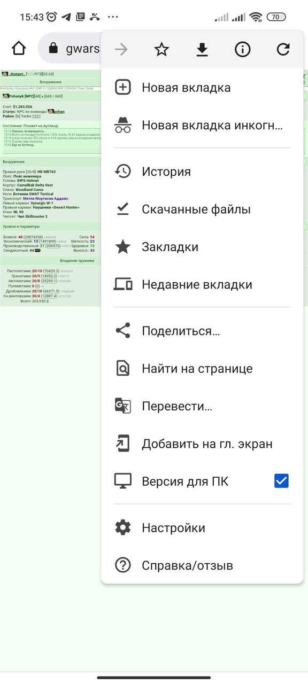Open Чип Skillmaster 2 item link

click(x=32, y=216)
